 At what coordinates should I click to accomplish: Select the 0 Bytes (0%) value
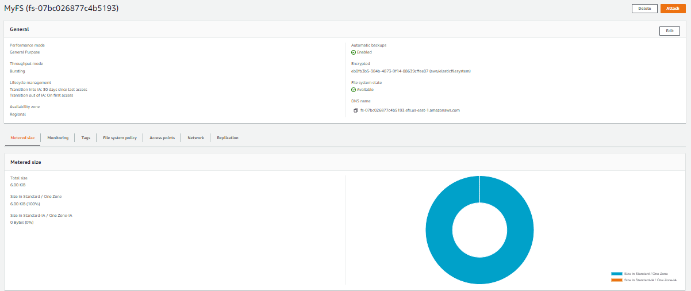22,223
